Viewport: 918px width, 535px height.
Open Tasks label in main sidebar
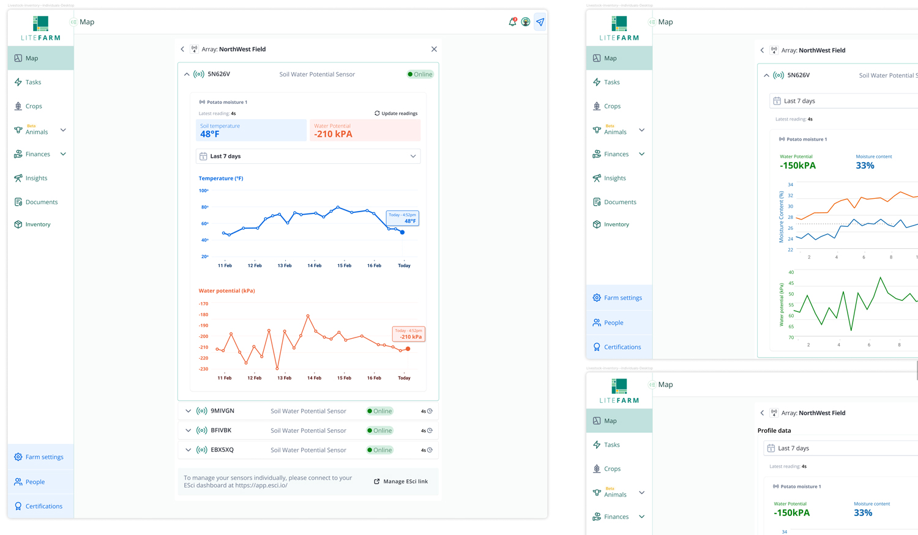(x=33, y=82)
